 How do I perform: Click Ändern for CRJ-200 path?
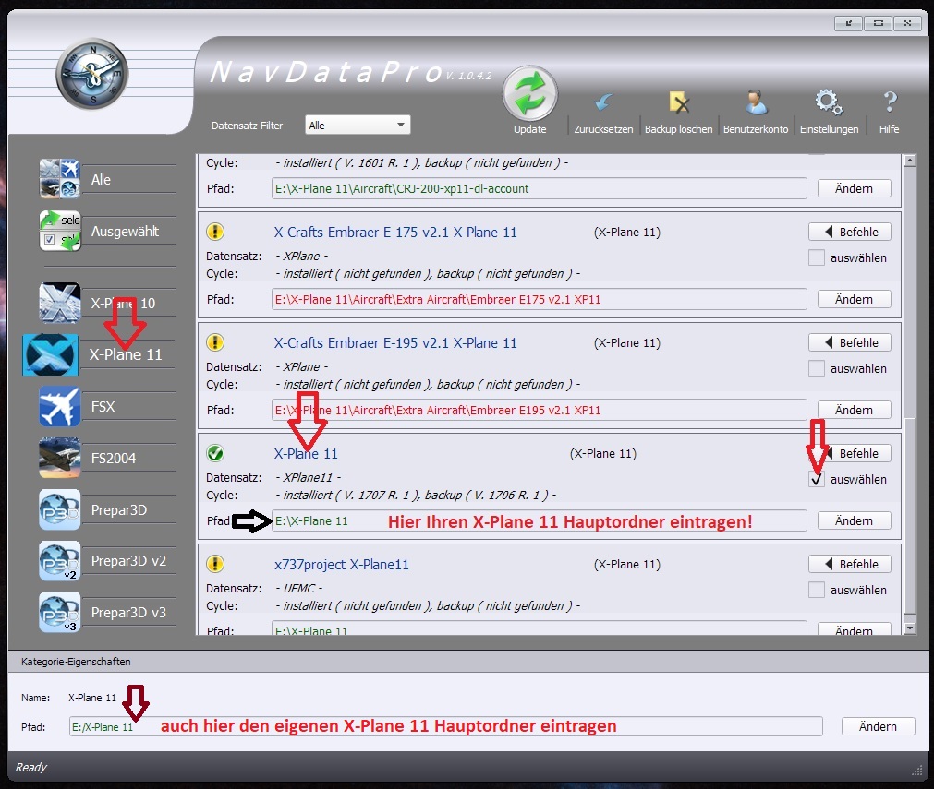point(855,188)
